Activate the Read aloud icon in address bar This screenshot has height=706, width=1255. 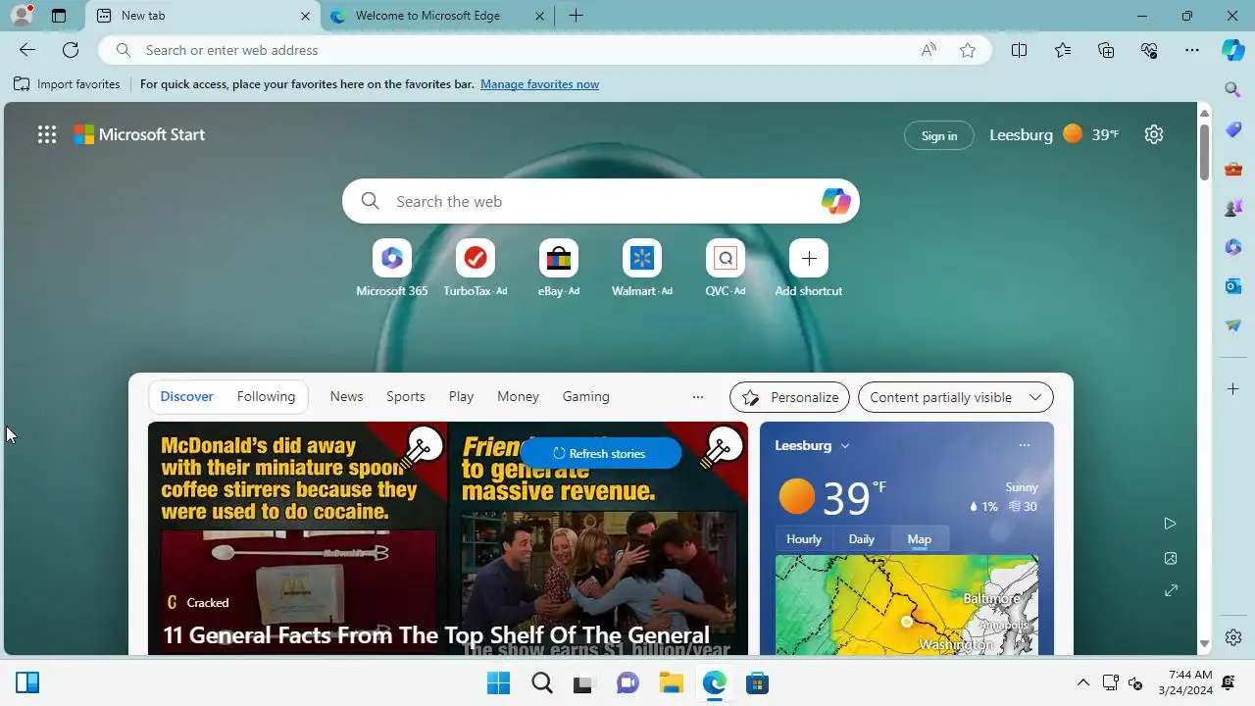pyautogui.click(x=929, y=50)
